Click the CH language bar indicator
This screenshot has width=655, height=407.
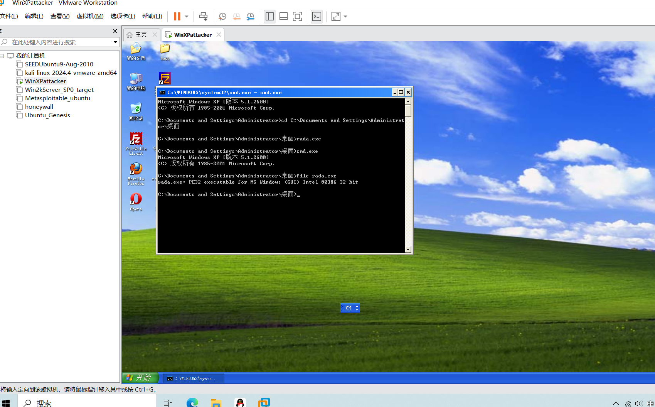[x=349, y=308]
